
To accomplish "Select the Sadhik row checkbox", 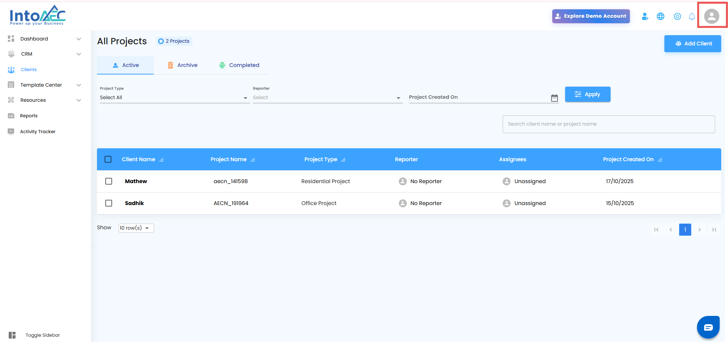I will click(109, 203).
